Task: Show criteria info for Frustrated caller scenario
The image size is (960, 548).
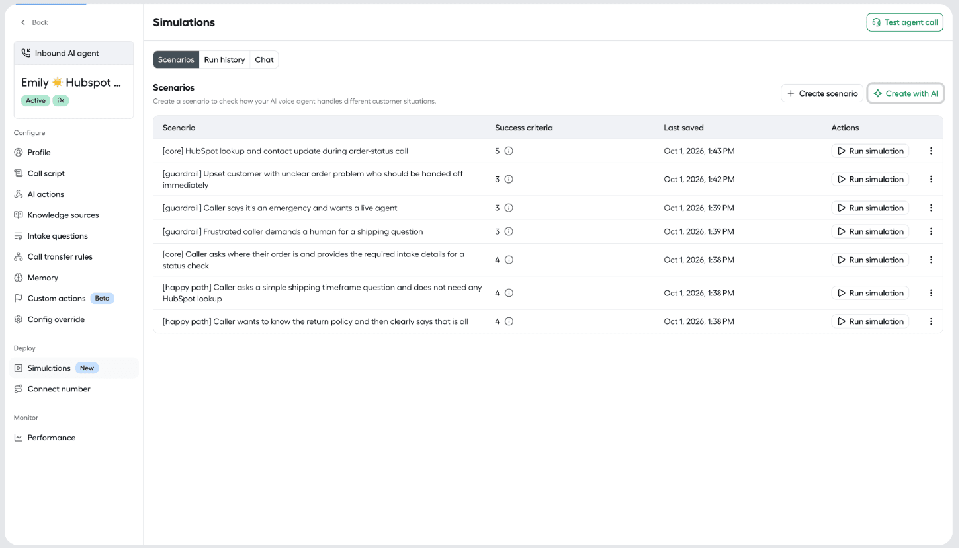Action: pos(509,231)
